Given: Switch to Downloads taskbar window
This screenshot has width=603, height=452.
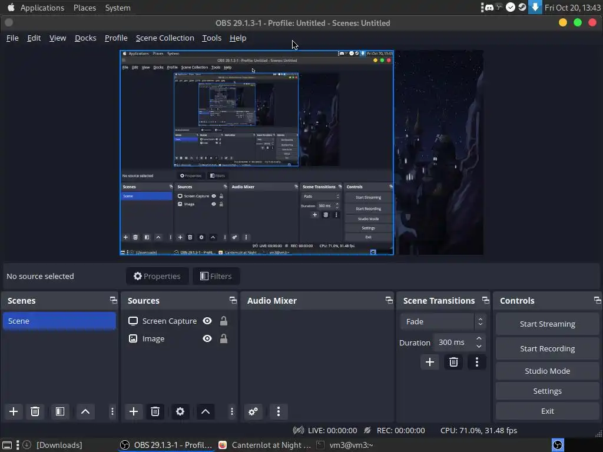Looking at the screenshot, I should pyautogui.click(x=52, y=445).
